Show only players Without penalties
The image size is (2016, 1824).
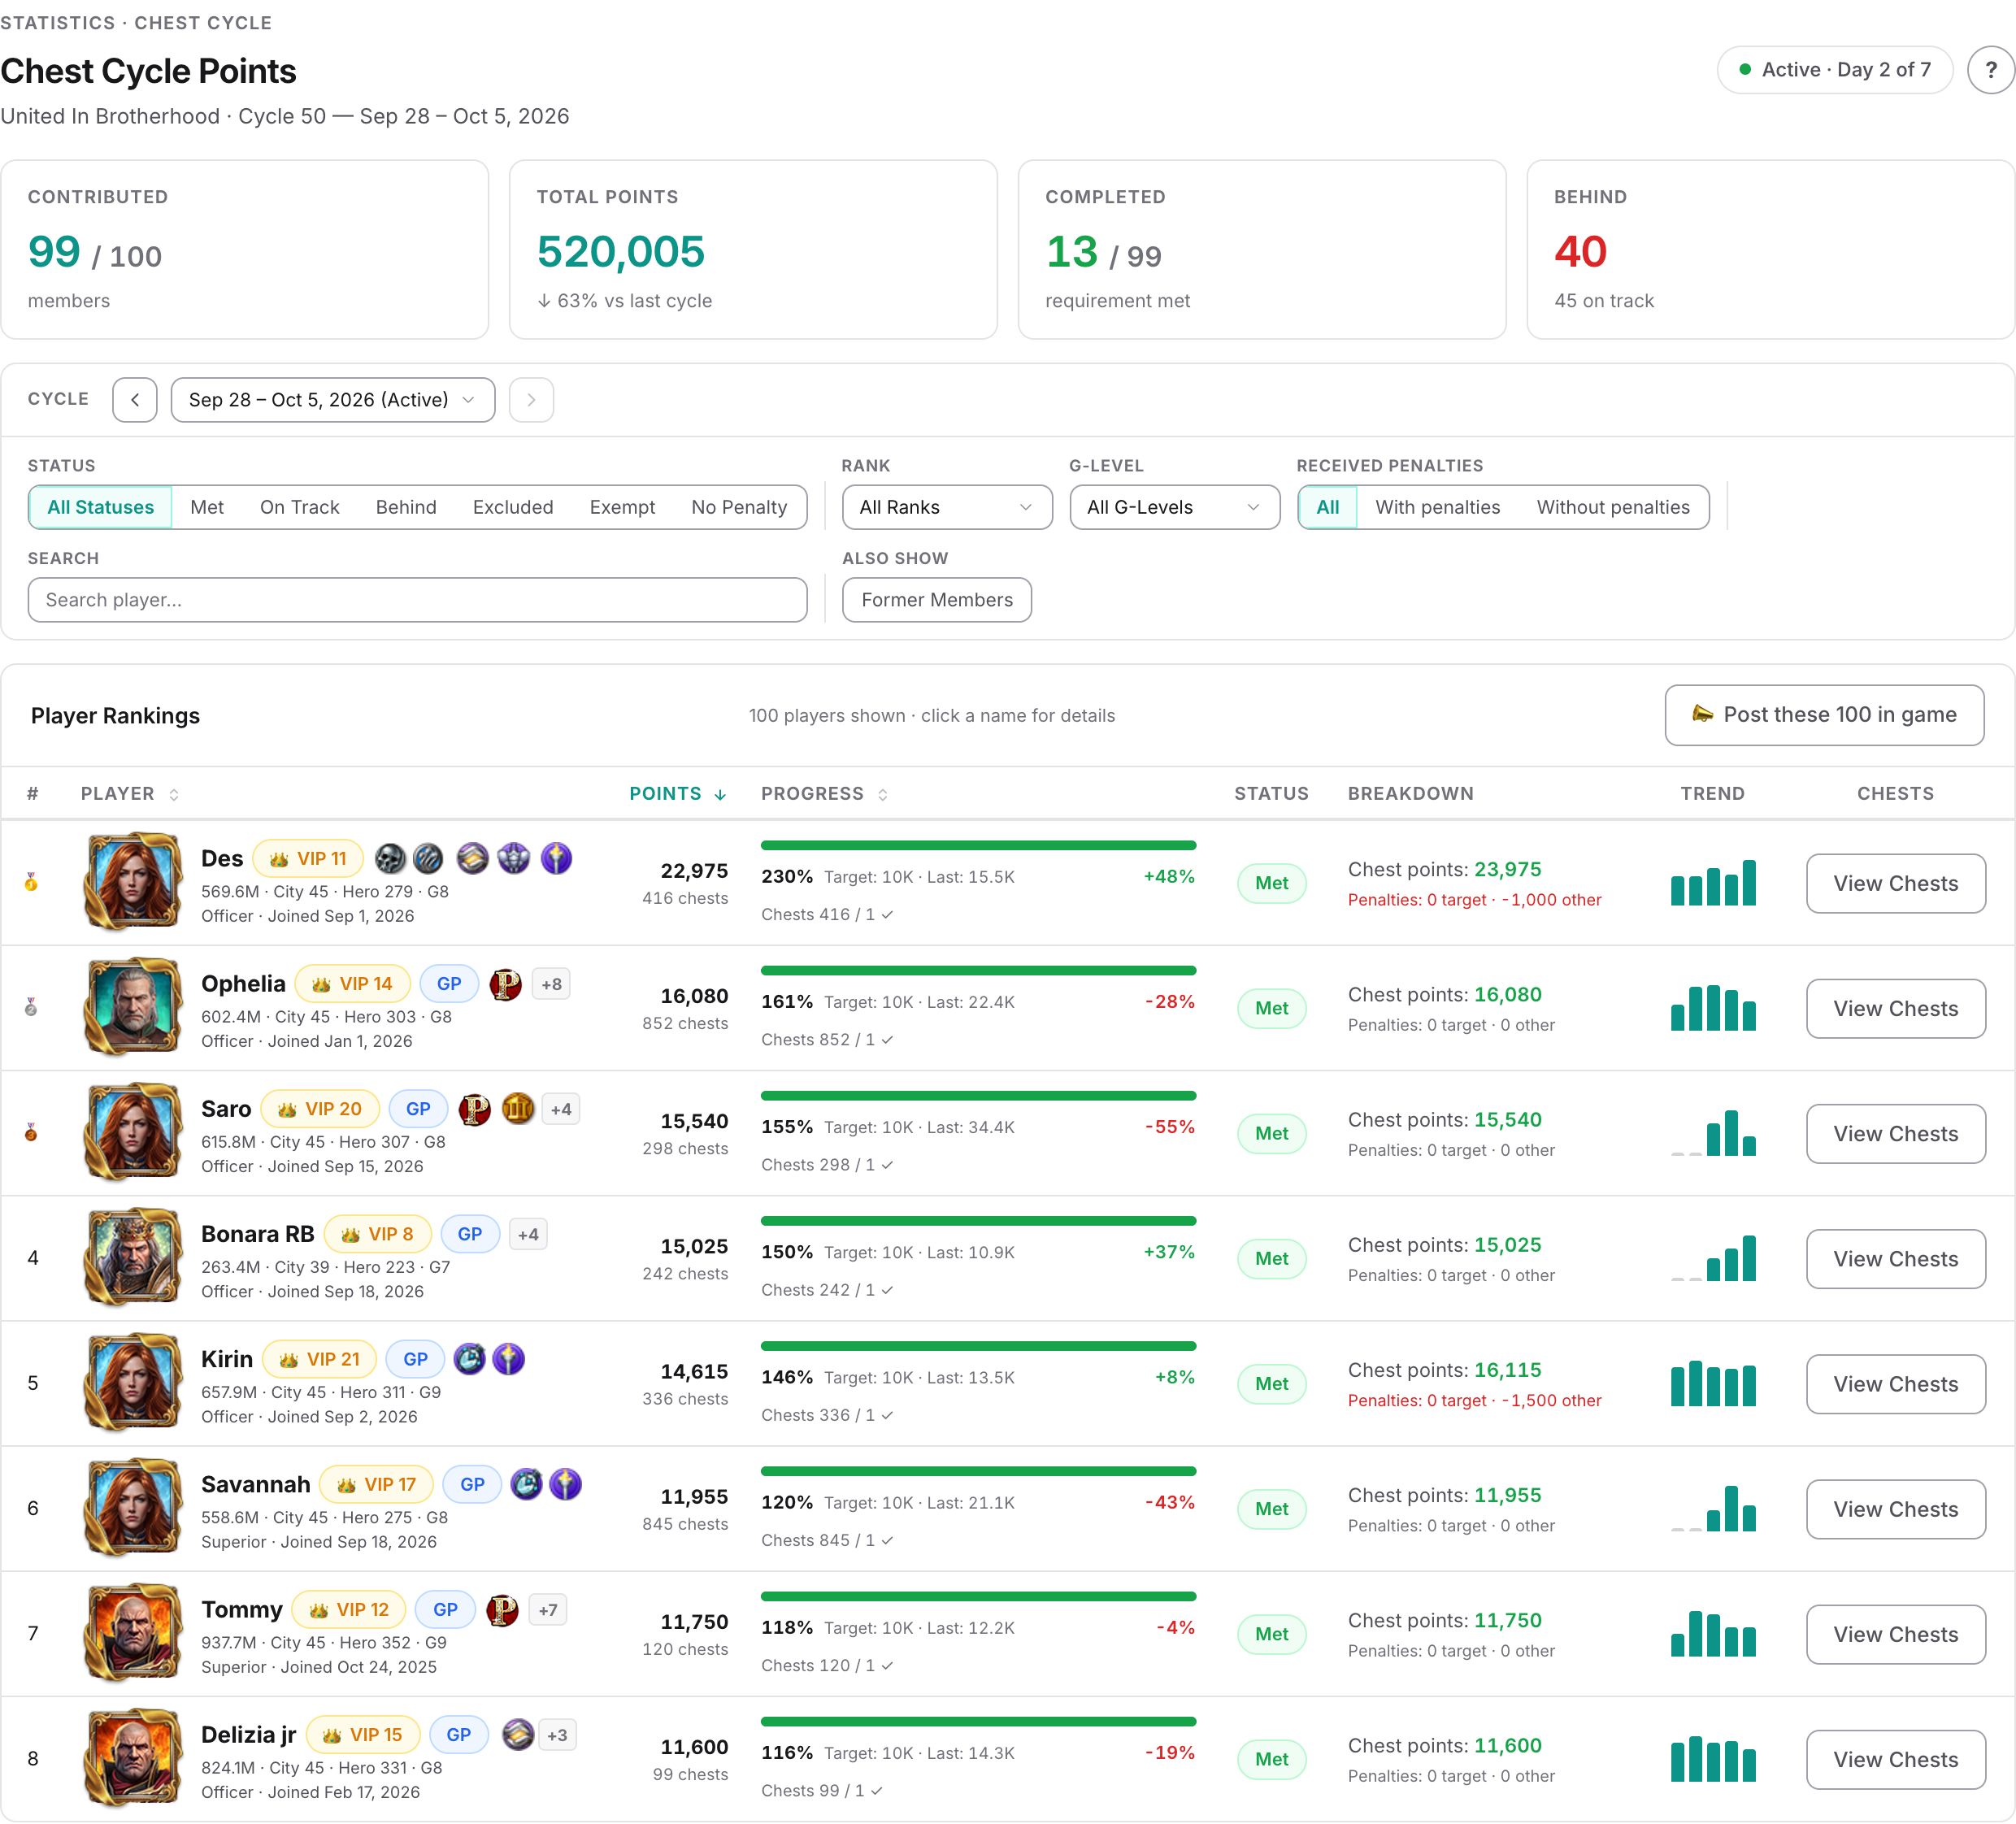pos(1613,507)
